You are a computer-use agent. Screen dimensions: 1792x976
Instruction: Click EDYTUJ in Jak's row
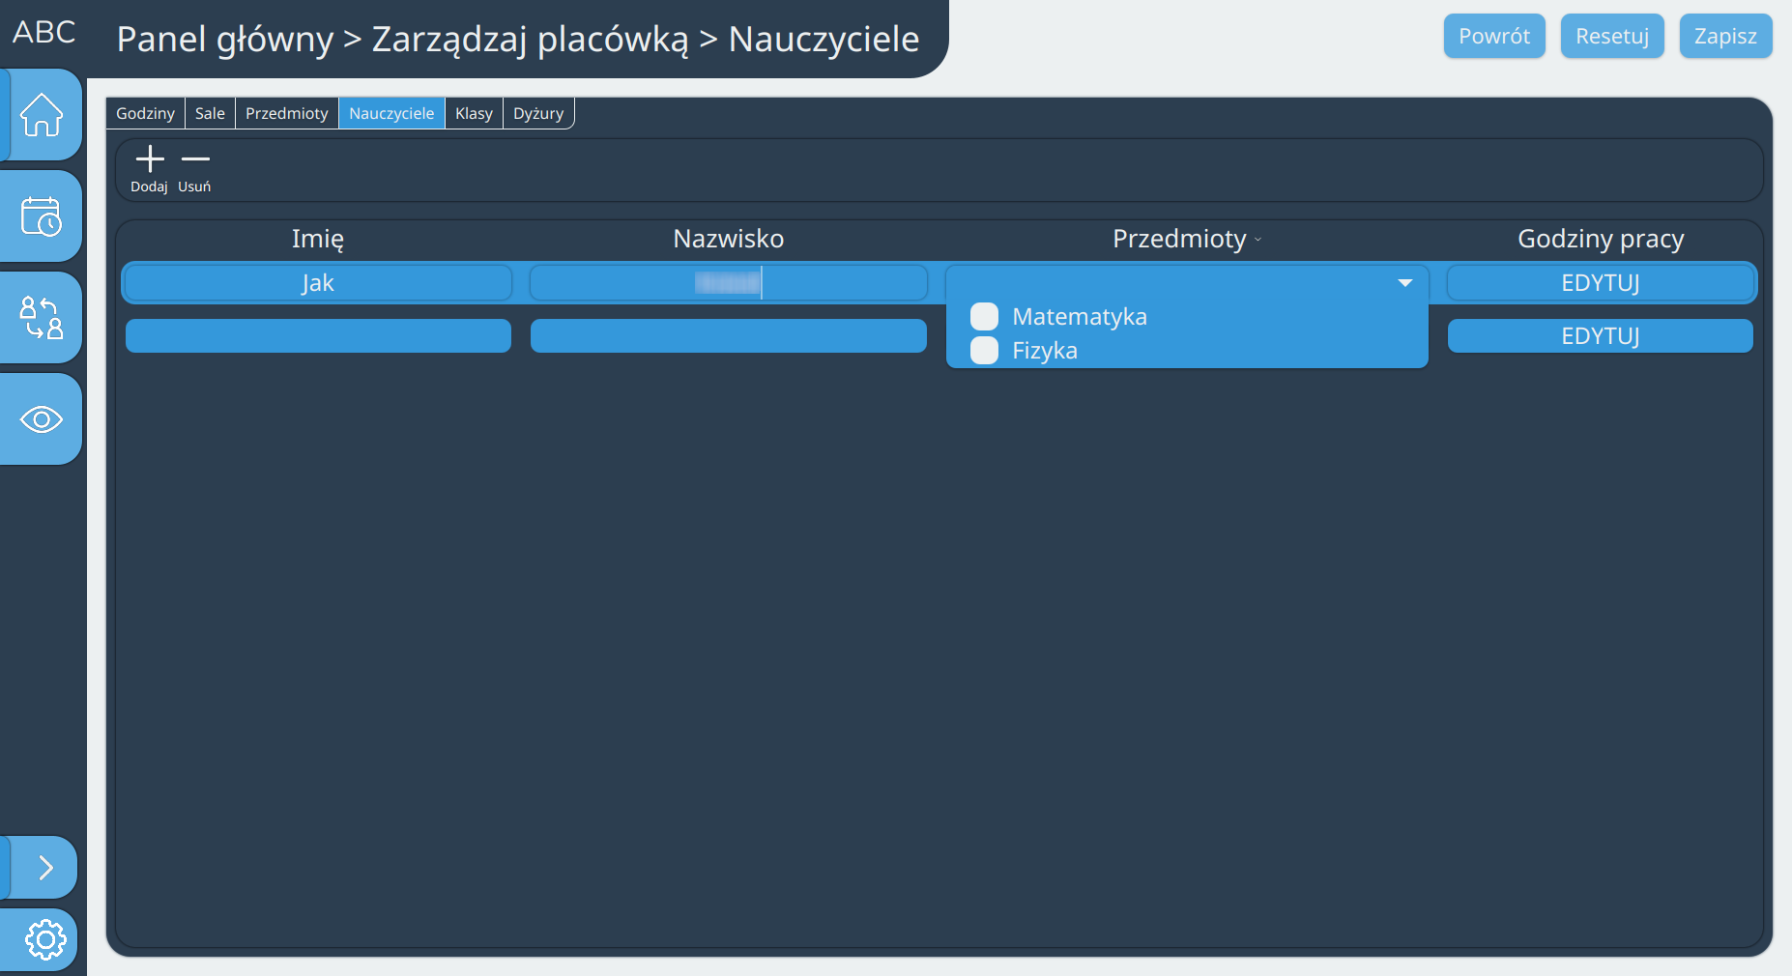click(1601, 283)
